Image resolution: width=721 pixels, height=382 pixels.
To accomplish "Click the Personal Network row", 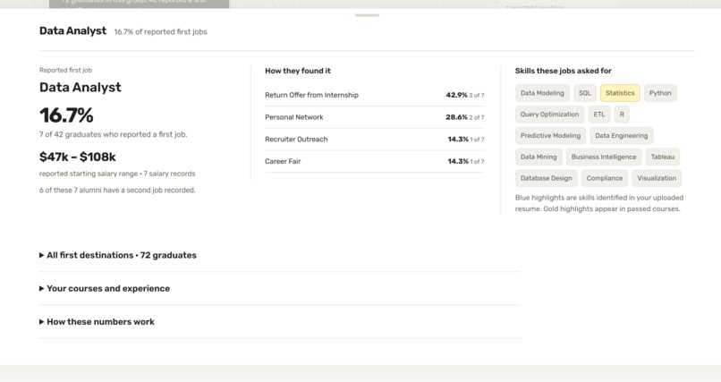I will pos(374,117).
